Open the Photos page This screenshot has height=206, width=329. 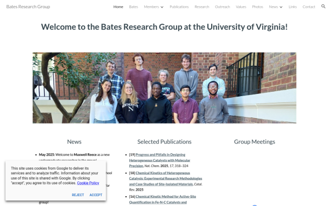pos(258,7)
